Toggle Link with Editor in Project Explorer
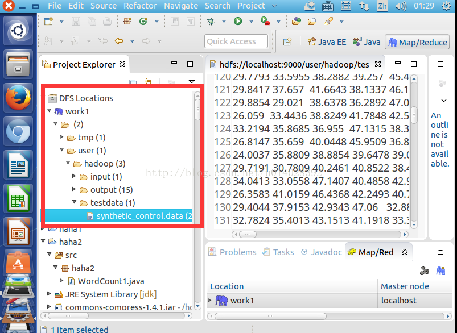This screenshot has width=457, height=333. (x=148, y=81)
